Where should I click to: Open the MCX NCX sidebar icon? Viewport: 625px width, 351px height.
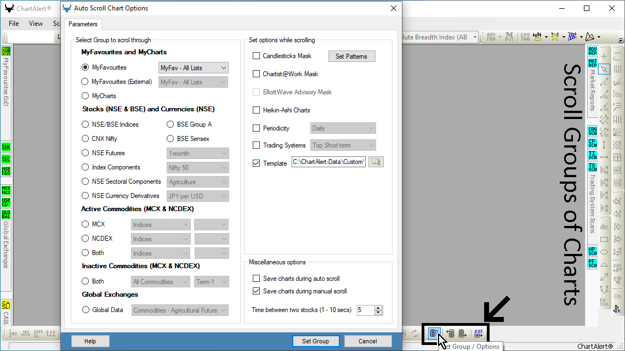coord(5,190)
